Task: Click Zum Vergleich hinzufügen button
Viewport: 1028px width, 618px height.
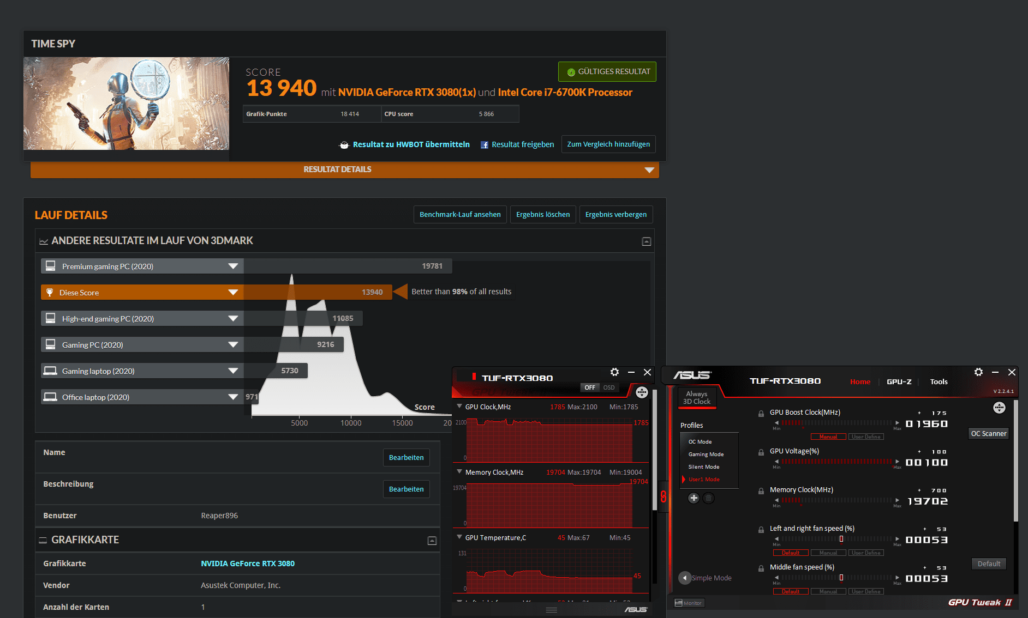Action: 608,144
